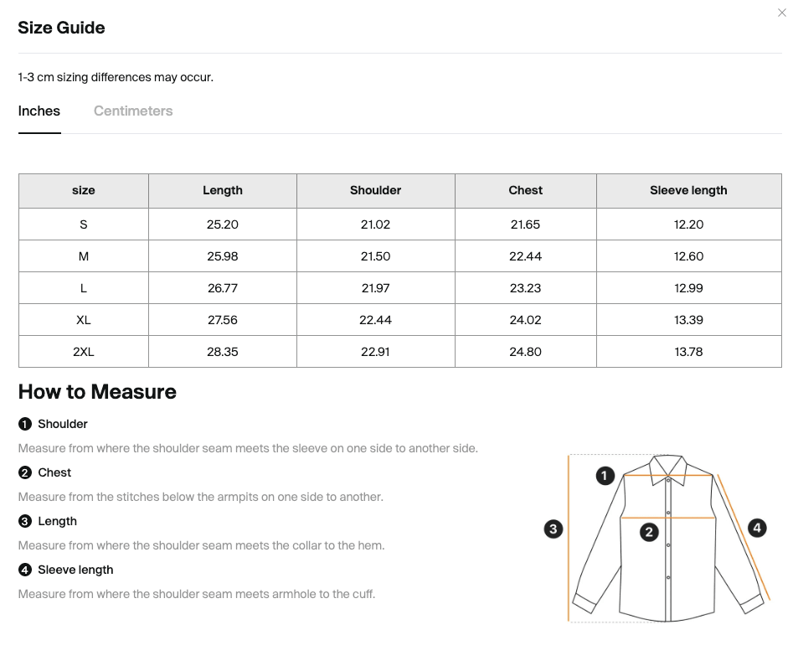This screenshot has width=793, height=645.
Task: Click chest value 24.02 for size XL
Action: click(526, 320)
